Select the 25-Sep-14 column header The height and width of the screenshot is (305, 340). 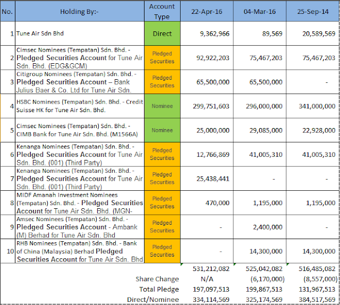(x=313, y=11)
